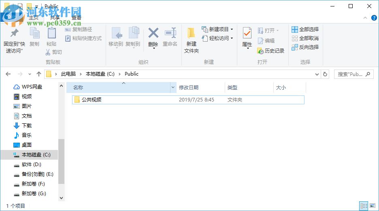Screen dimensions: 379x211
Task: Refresh the current folder
Action: point(325,74)
